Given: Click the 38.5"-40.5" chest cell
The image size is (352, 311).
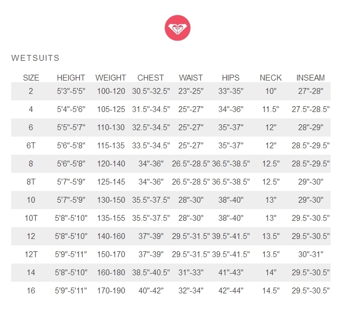Looking at the screenshot, I should tap(151, 273).
